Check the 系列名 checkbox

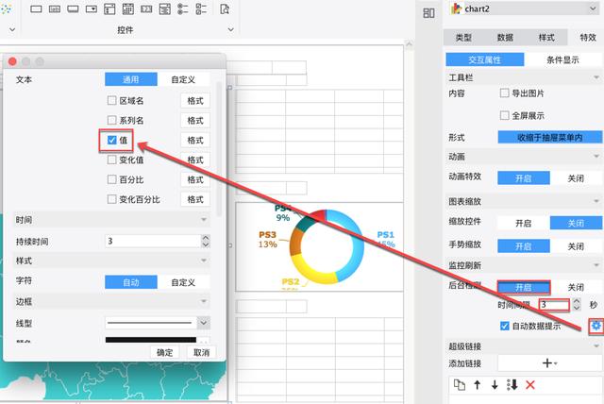(111, 120)
